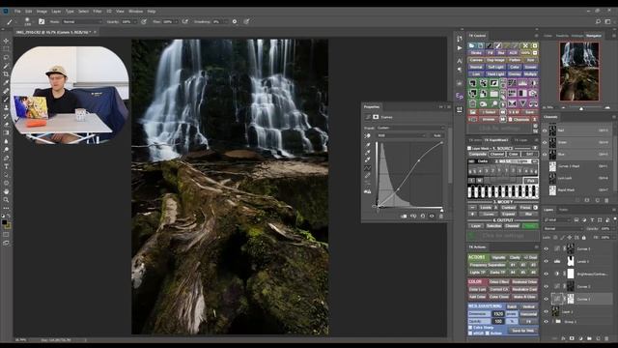Screen dimensions: 618x348
Task: Click Soft Light button in TK Control
Action: [495, 67]
